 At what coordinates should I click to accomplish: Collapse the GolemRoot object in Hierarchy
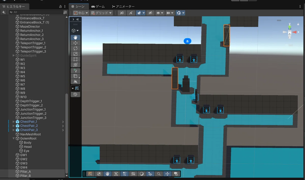[x=14, y=139]
